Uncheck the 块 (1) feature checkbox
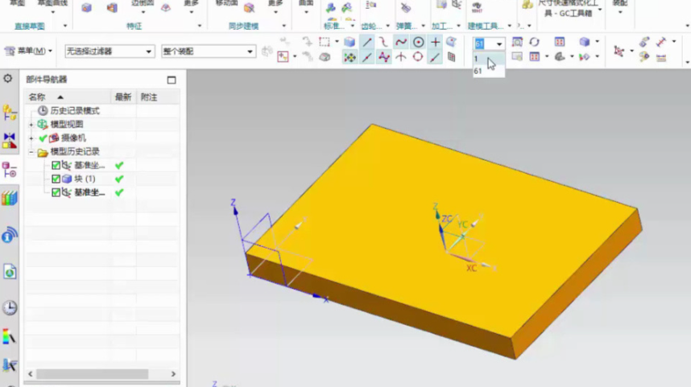 point(56,179)
